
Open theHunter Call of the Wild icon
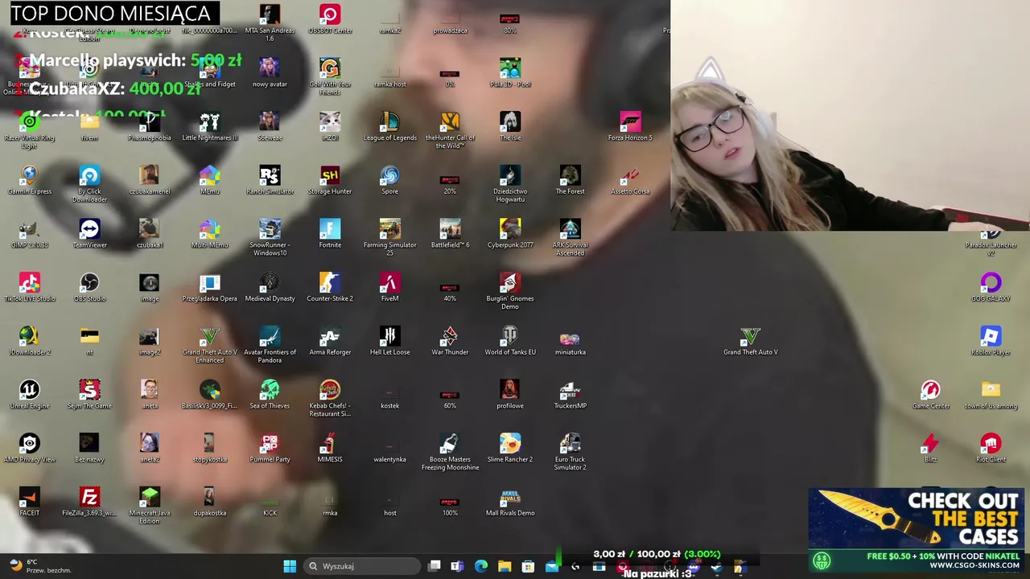pyautogui.click(x=450, y=130)
